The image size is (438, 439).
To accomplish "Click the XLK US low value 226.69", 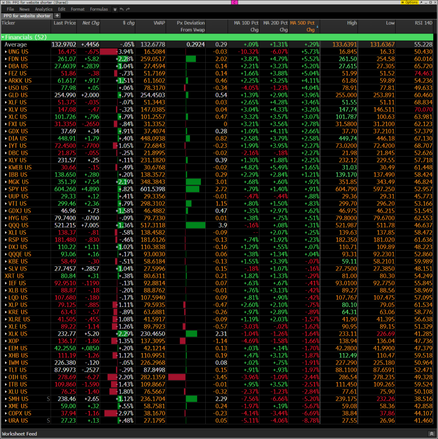I will [x=385, y=334].
